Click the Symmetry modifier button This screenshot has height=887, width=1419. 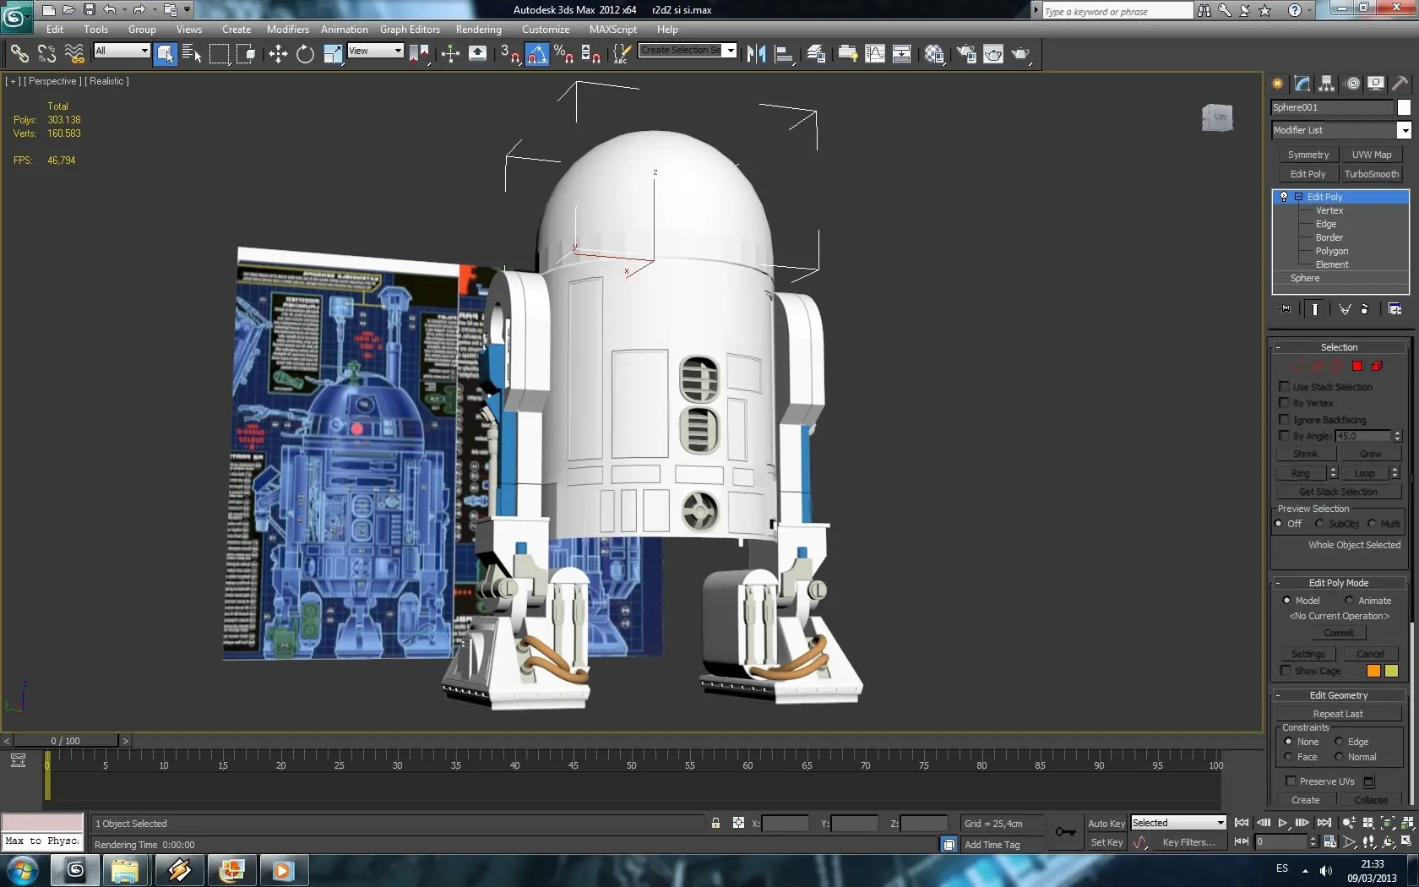click(1308, 155)
